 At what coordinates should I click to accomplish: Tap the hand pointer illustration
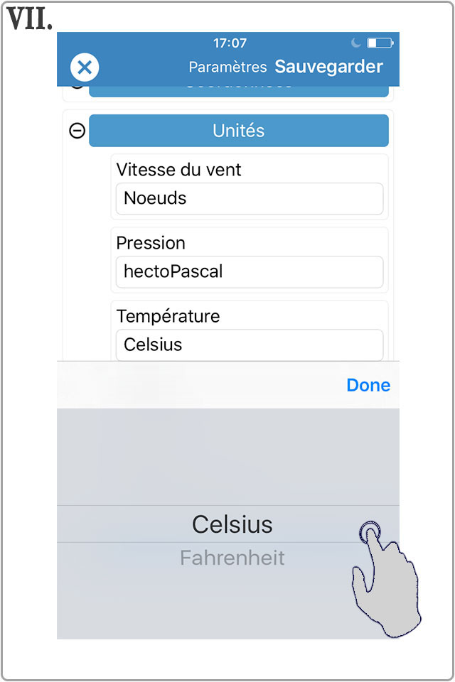pyautogui.click(x=387, y=578)
